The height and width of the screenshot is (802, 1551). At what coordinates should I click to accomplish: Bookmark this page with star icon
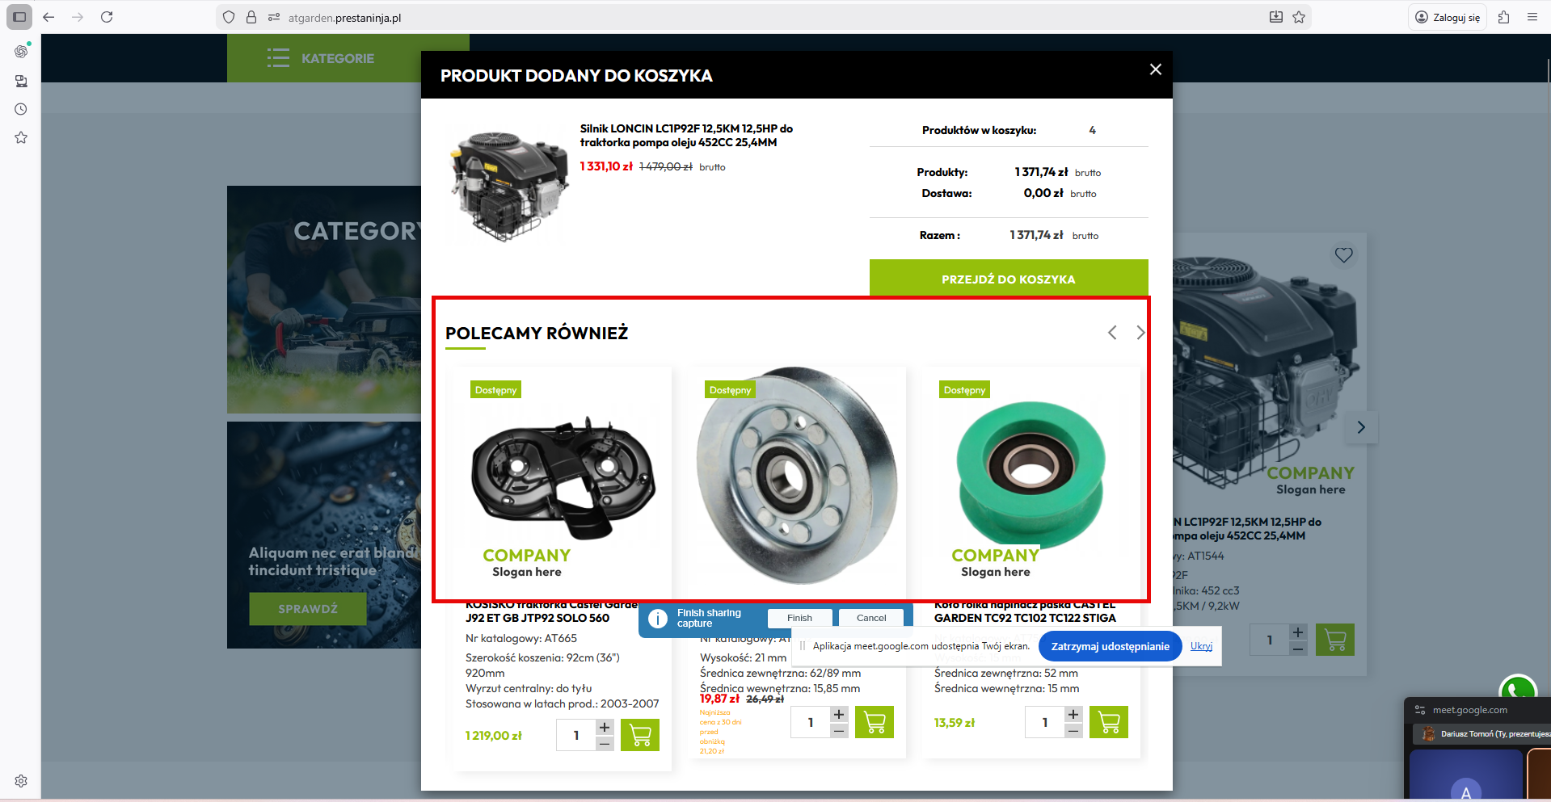click(1299, 17)
